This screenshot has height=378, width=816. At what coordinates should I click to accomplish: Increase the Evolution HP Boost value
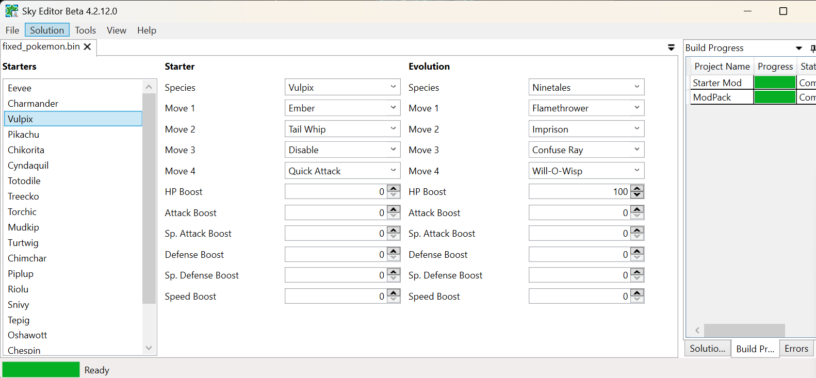[x=638, y=189]
